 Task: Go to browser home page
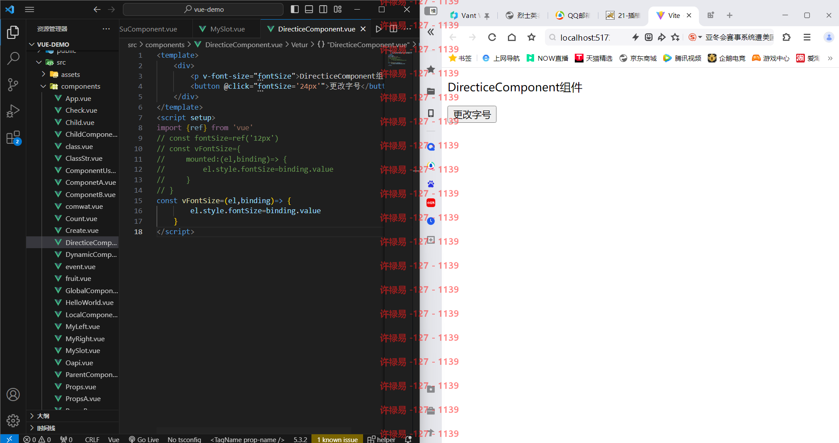point(512,38)
